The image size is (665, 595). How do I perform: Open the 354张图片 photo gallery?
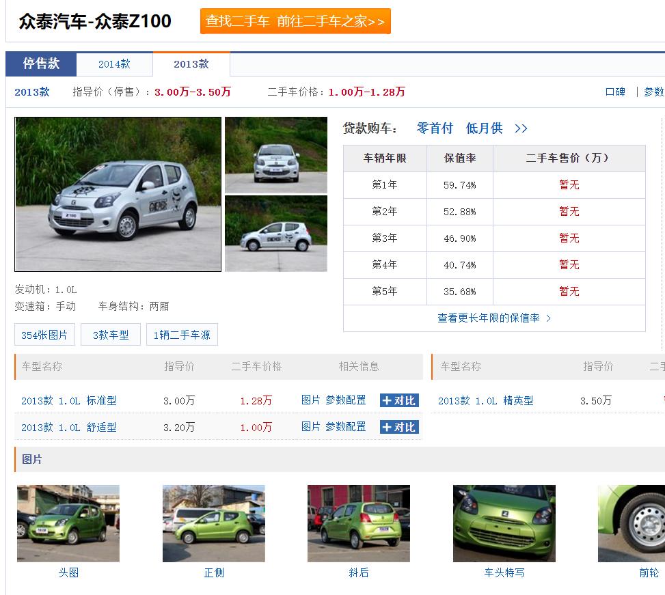(x=44, y=334)
